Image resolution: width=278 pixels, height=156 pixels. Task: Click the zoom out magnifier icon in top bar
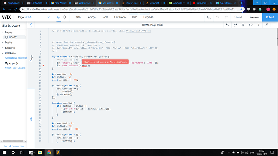coord(209,17)
